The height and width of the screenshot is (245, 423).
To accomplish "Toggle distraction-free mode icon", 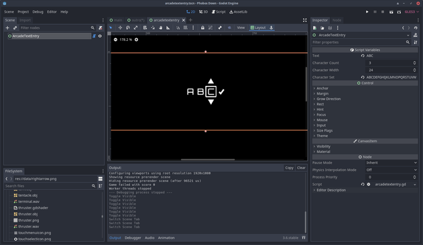I will tap(304, 20).
